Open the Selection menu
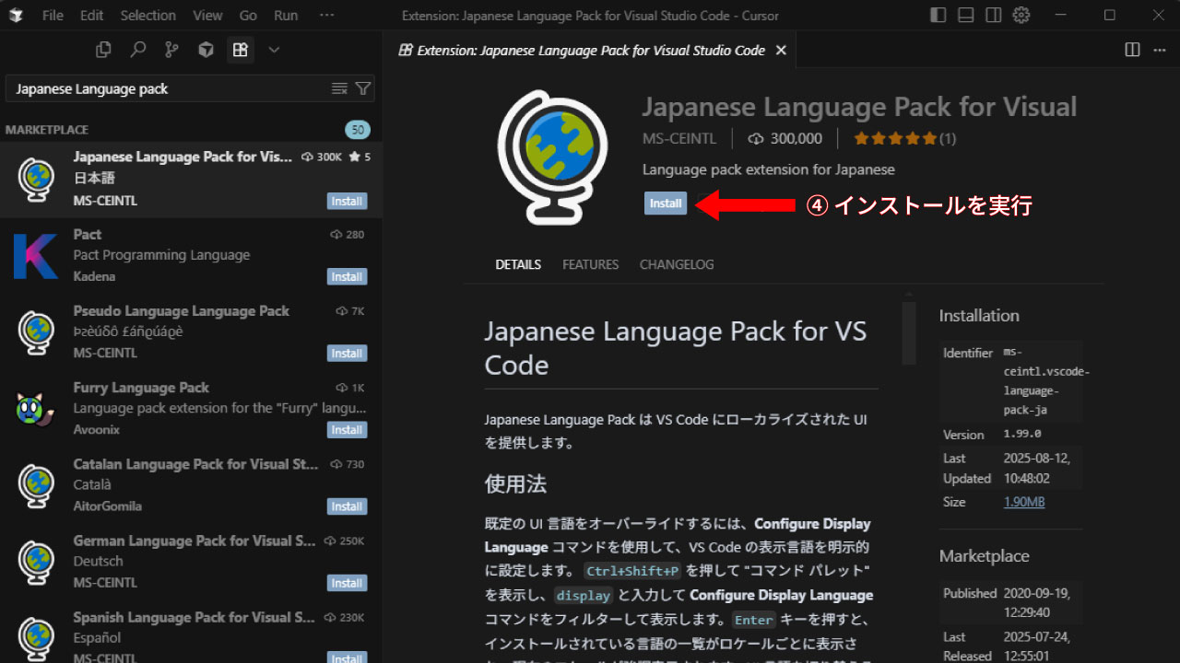1180x663 pixels. [147, 16]
